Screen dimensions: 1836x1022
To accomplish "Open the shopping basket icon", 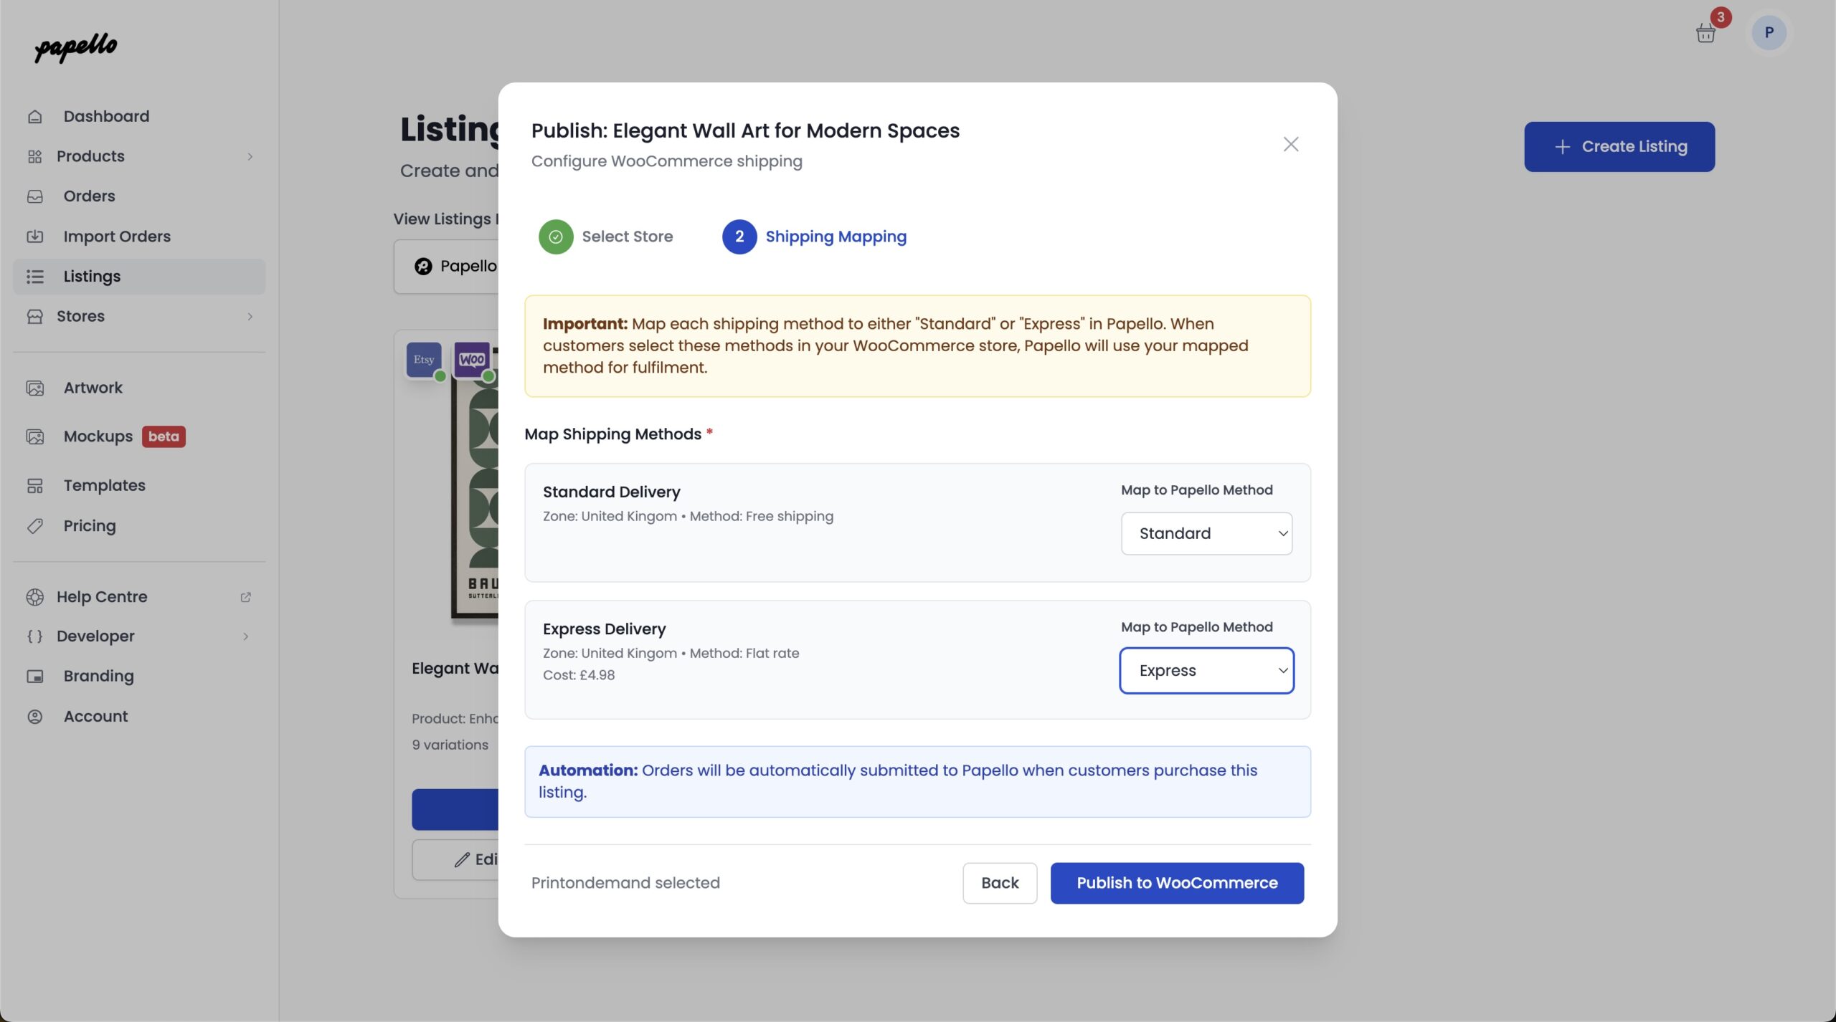I will [1705, 33].
